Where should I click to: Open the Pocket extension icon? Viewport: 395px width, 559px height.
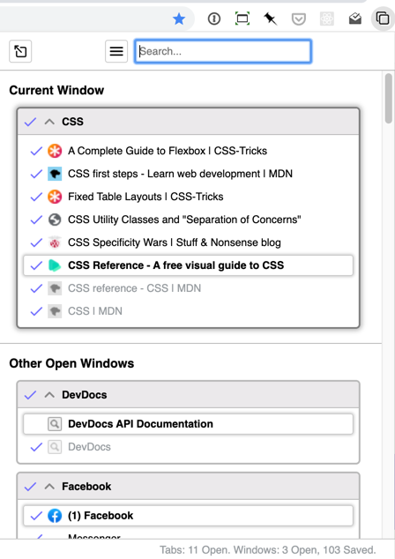click(x=298, y=19)
